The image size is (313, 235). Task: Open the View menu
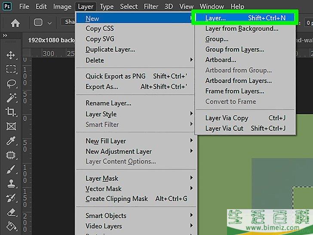tap(186, 6)
